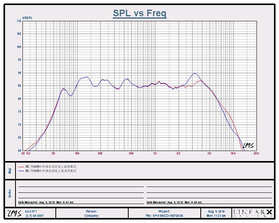Click the 110 dB axis value
The image size is (279, 223).
point(19,21)
